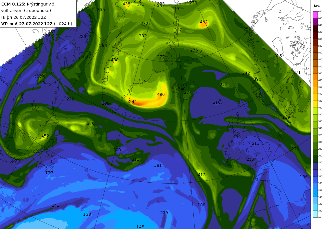The height and width of the screenshot is (229, 325).
Task: Select the 390 value near Norway
Action: tap(257, 79)
